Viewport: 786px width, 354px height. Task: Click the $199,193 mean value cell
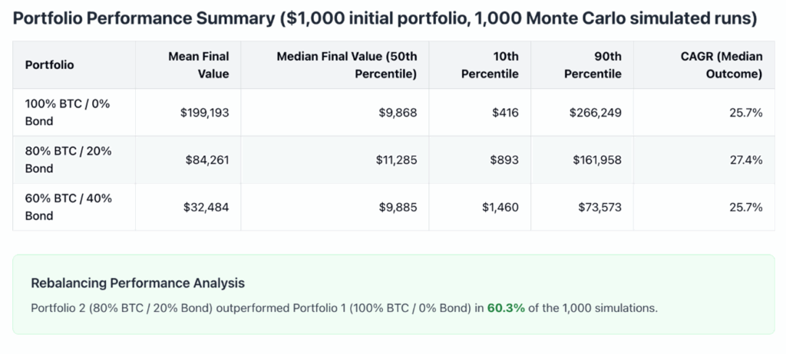205,113
